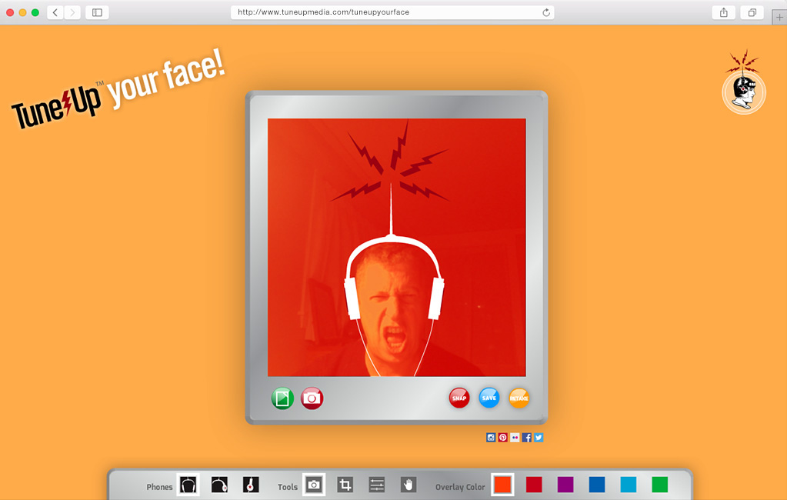This screenshot has height=500, width=787.
Task: Tweet using the Twitter icon
Action: click(x=539, y=437)
